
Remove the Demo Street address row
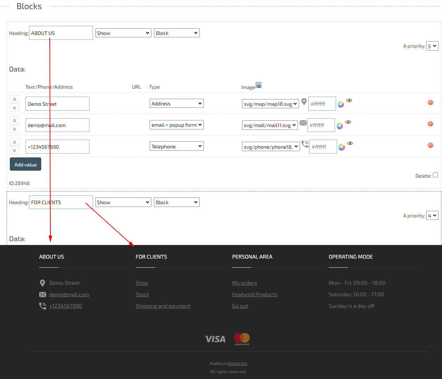430,102
